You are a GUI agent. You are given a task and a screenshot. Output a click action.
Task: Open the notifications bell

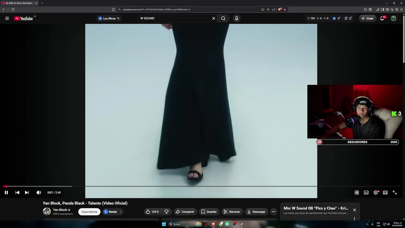tap(382, 18)
